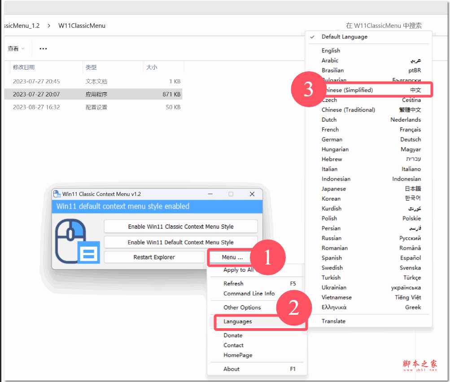Image resolution: width=450 pixels, height=382 pixels.
Task: Select Polish Polskie language
Action: [368, 218]
